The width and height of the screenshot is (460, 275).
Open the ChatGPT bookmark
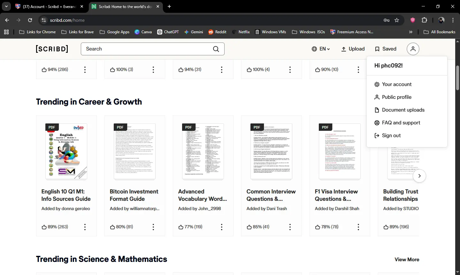(x=168, y=32)
